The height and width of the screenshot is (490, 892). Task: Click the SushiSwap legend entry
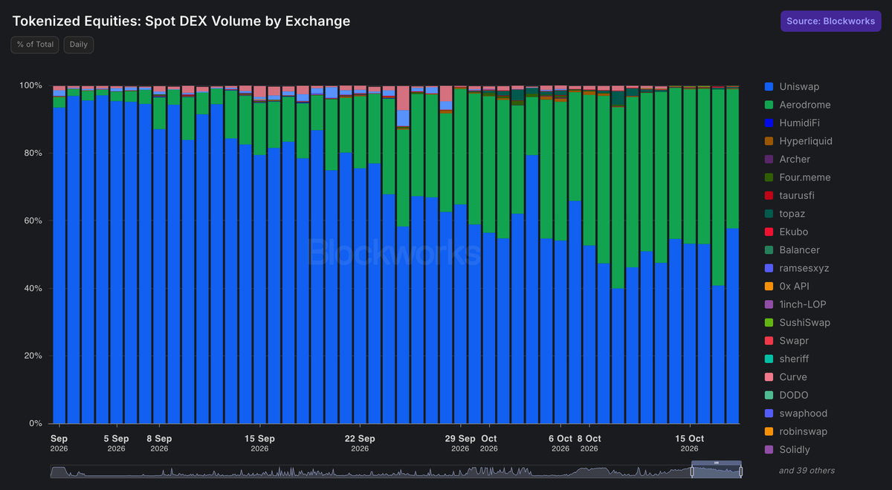point(798,323)
